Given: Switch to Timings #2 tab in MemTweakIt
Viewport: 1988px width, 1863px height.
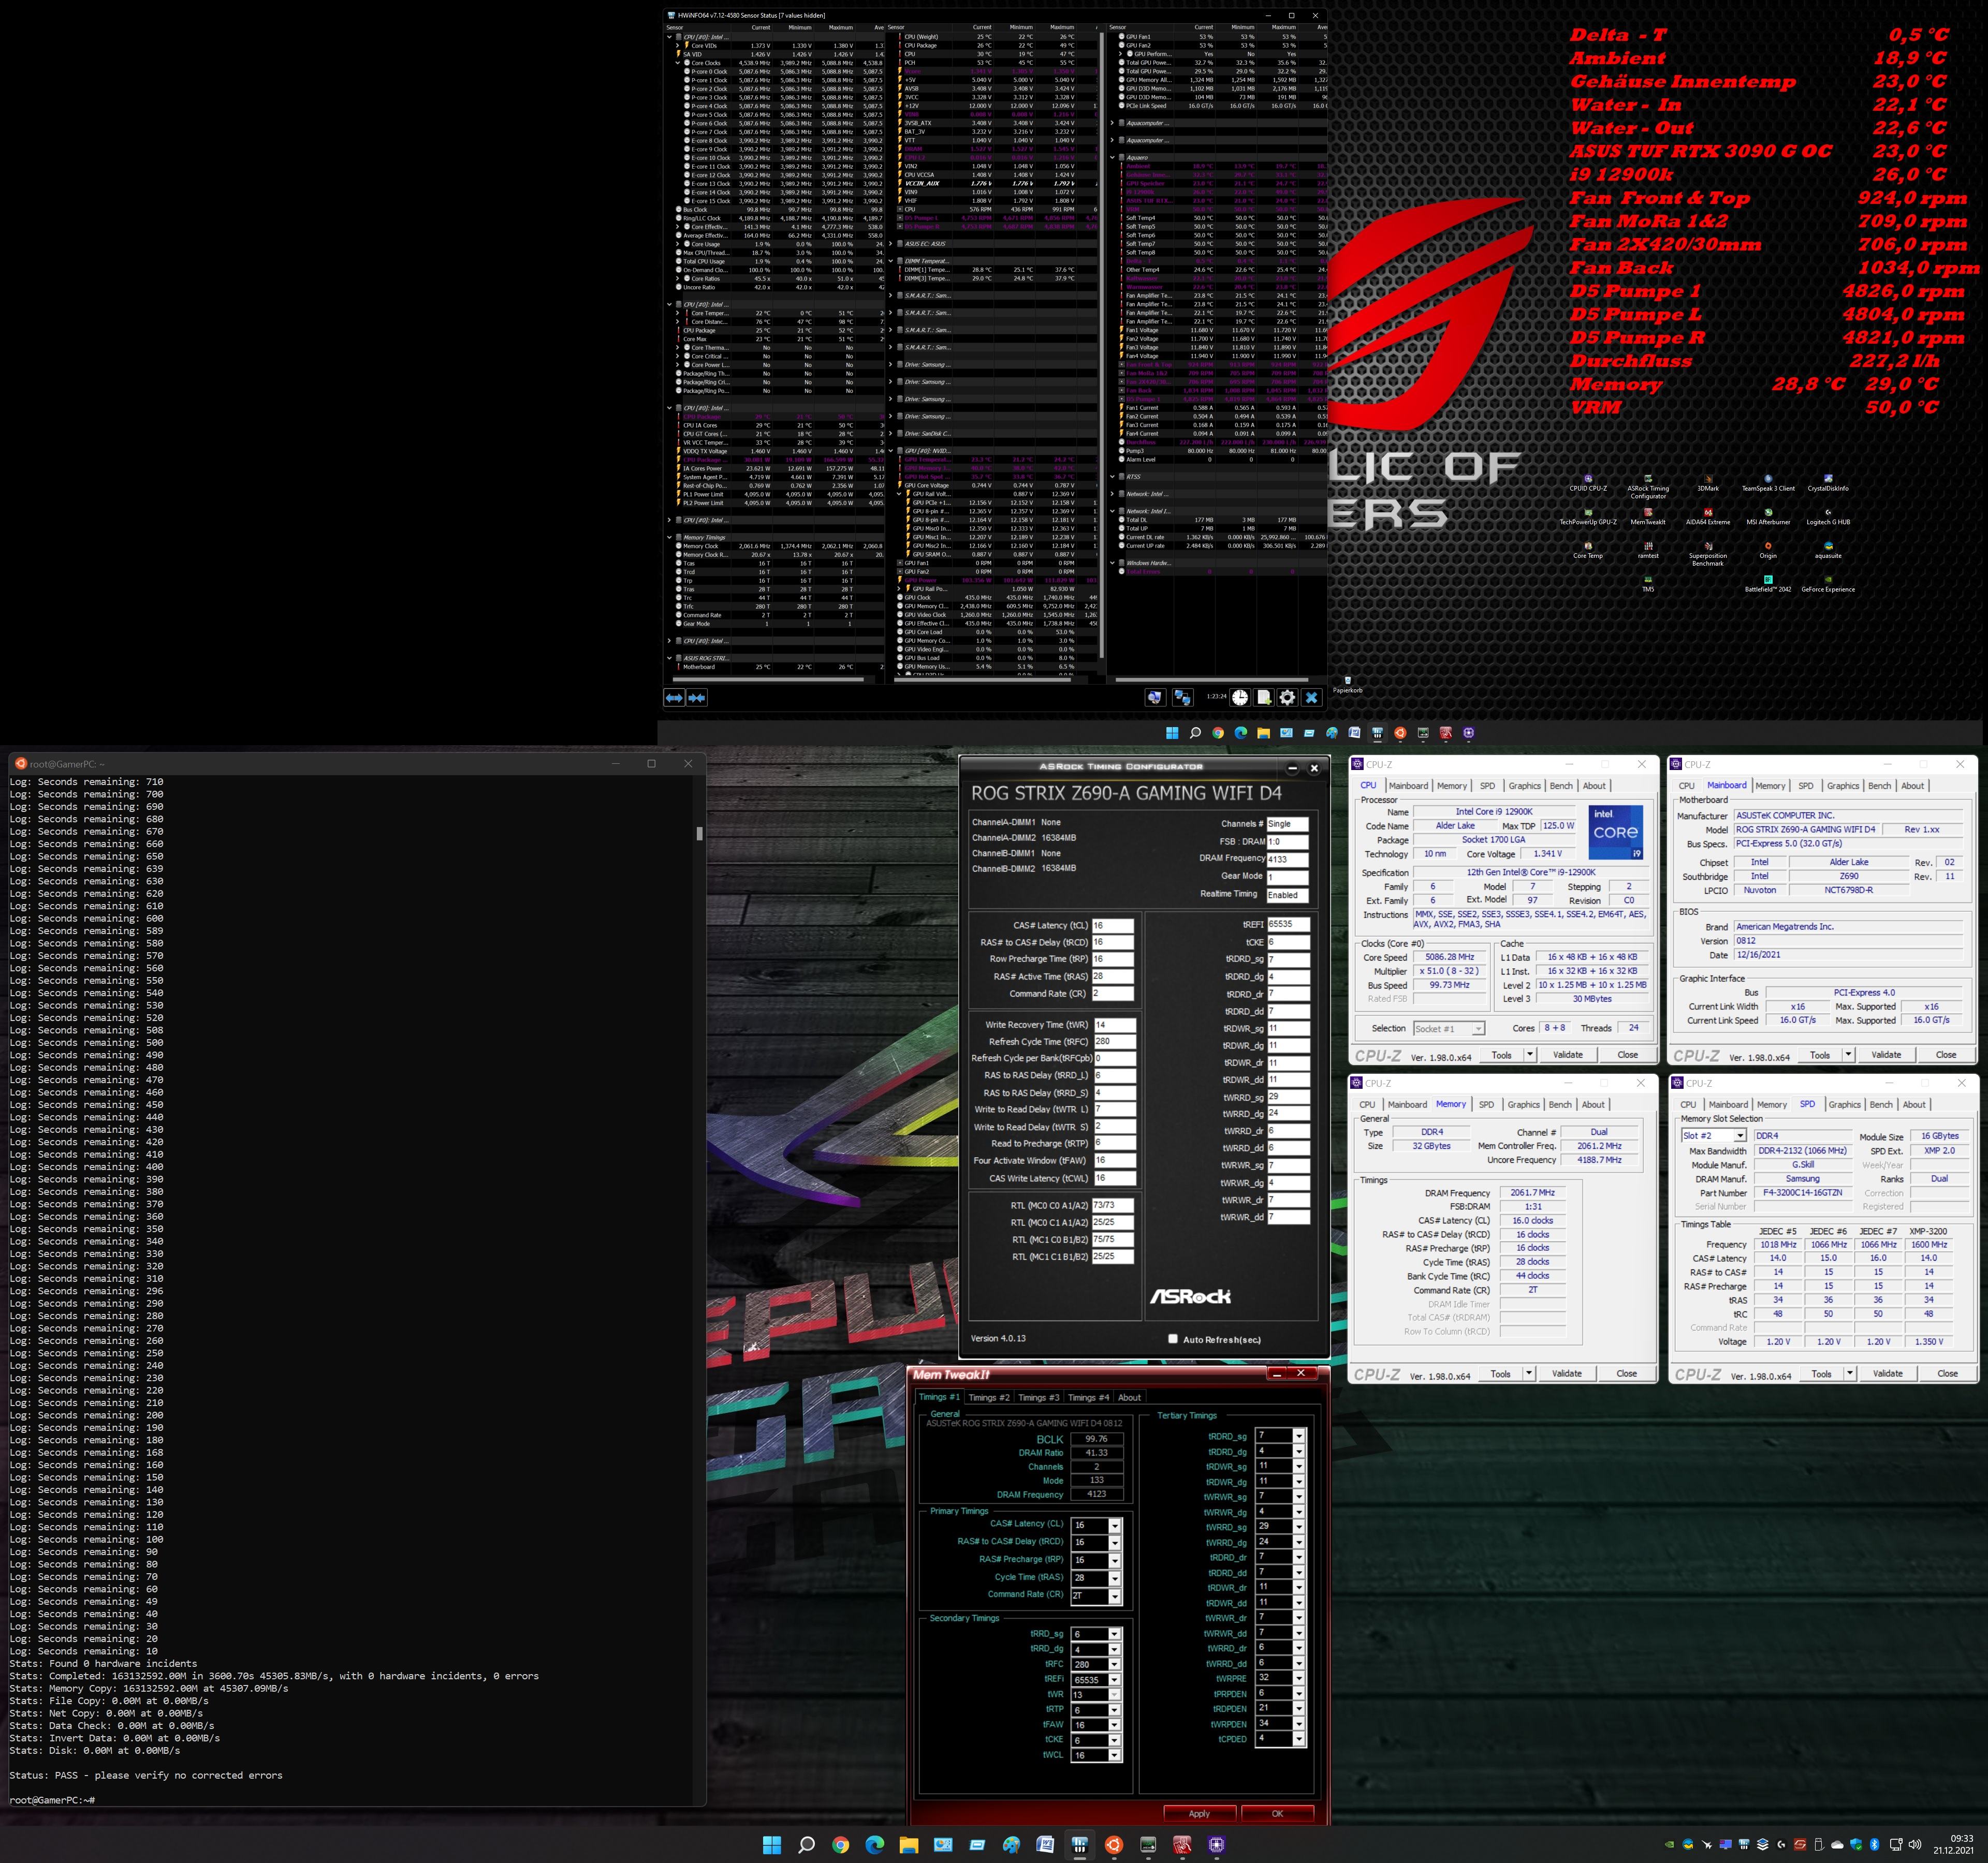Looking at the screenshot, I should tap(989, 1397).
